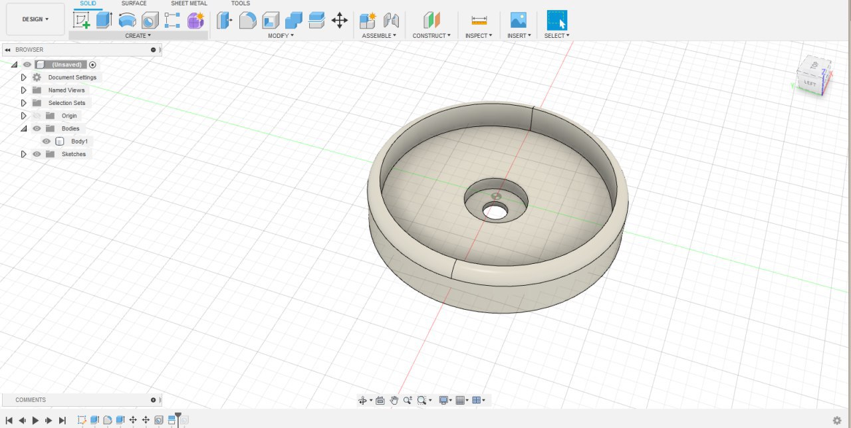Open the CONSTRUCT menu label

pyautogui.click(x=431, y=36)
